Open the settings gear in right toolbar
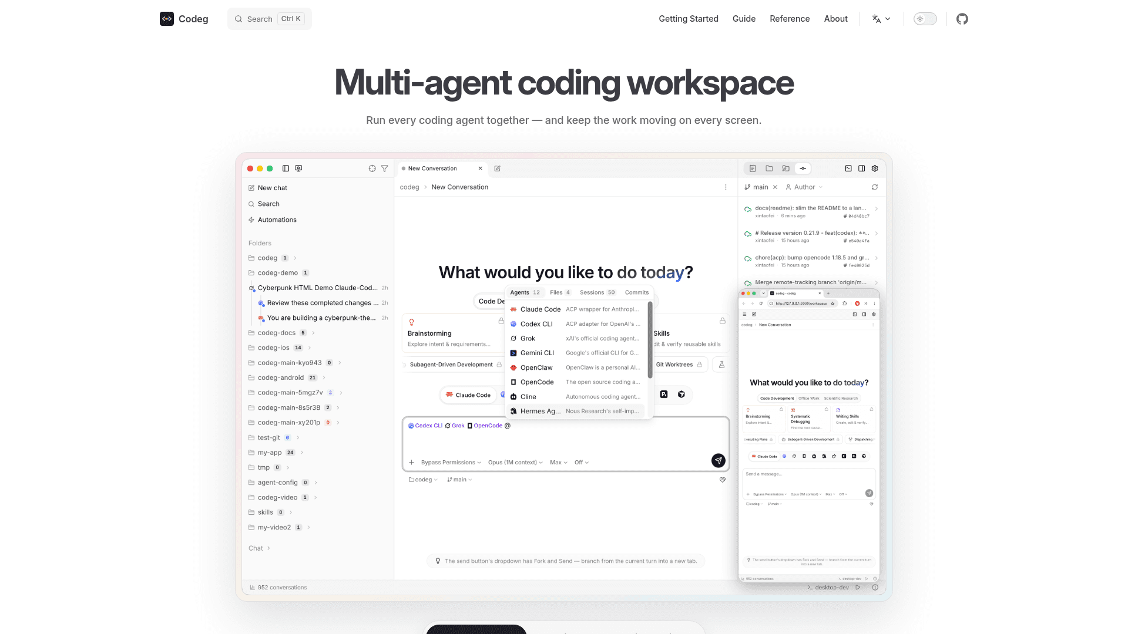The image size is (1128, 634). (x=875, y=168)
